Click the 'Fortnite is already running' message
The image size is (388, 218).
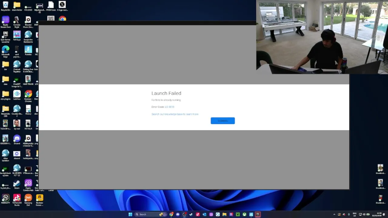166,100
